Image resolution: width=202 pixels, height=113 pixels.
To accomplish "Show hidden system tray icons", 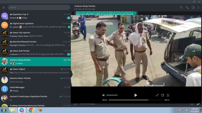I will tap(176, 110).
